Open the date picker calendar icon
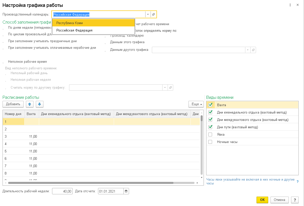 coord(126,191)
